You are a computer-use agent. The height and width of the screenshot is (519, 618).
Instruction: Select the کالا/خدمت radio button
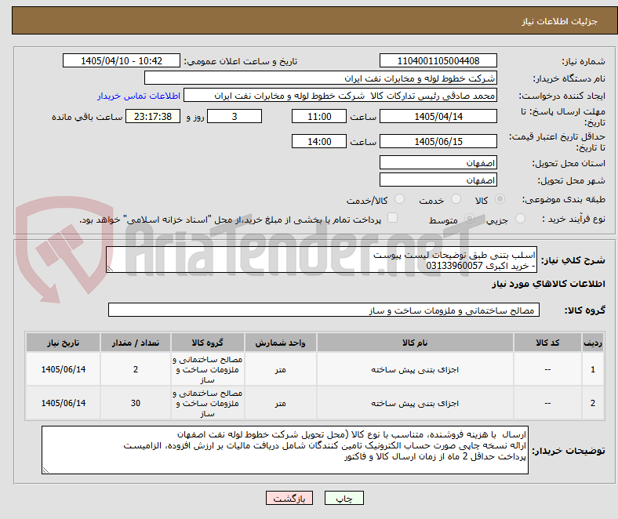coord(400,199)
